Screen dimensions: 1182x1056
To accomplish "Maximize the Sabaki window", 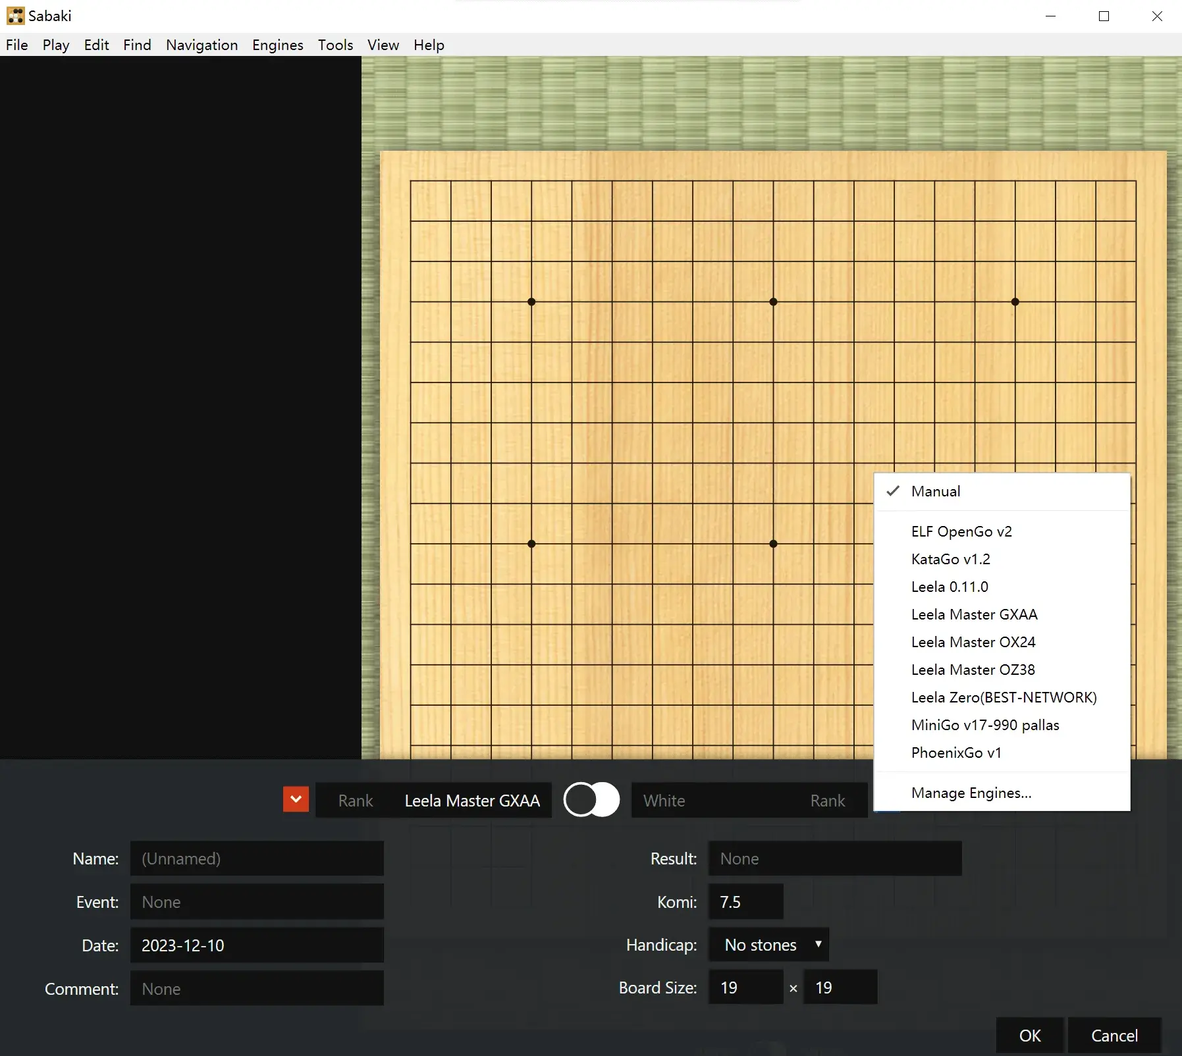I will tap(1104, 16).
